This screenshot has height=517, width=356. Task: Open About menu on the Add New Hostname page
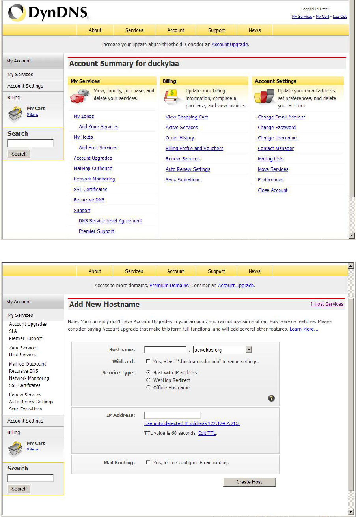click(x=95, y=271)
